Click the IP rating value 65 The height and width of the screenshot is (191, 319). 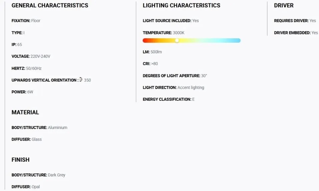point(20,45)
